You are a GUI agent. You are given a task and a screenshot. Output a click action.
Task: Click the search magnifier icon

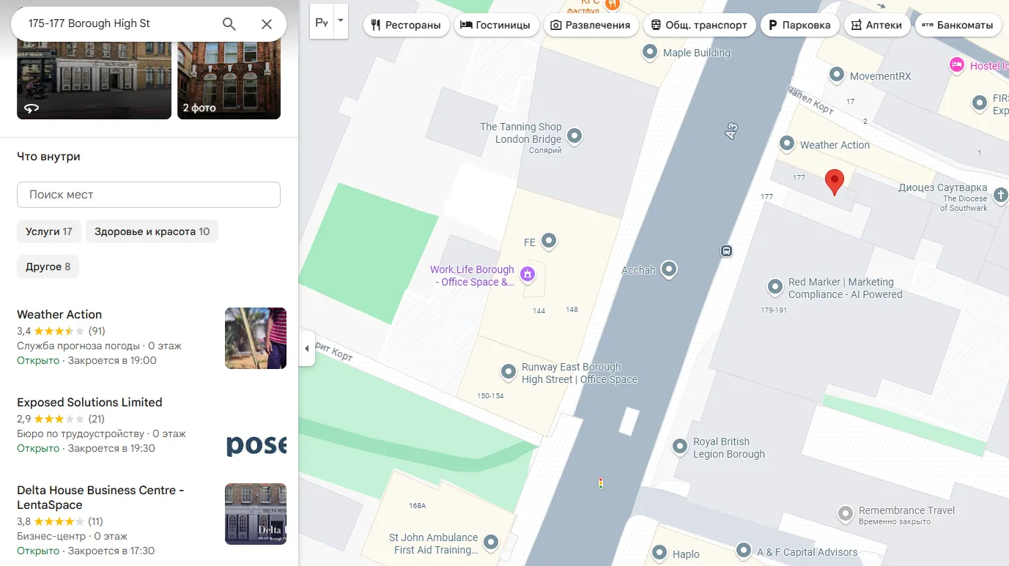(229, 24)
